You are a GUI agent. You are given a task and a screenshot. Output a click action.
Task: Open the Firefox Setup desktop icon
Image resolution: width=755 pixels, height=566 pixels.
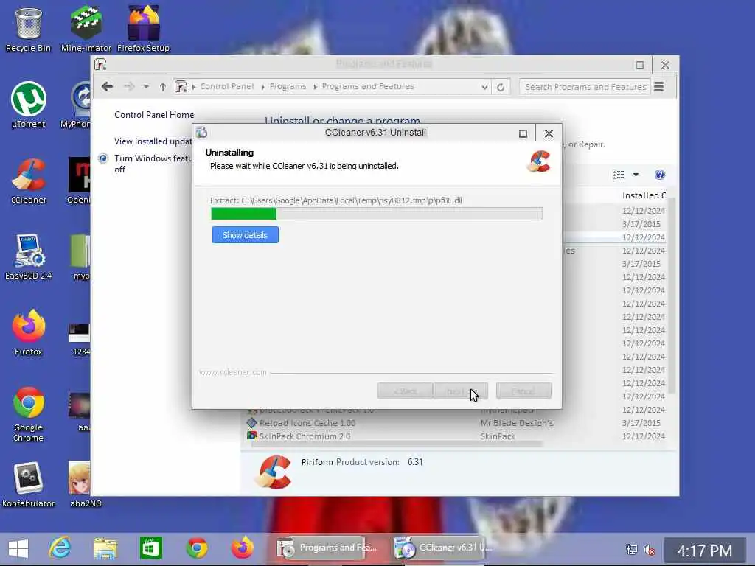[x=144, y=29]
